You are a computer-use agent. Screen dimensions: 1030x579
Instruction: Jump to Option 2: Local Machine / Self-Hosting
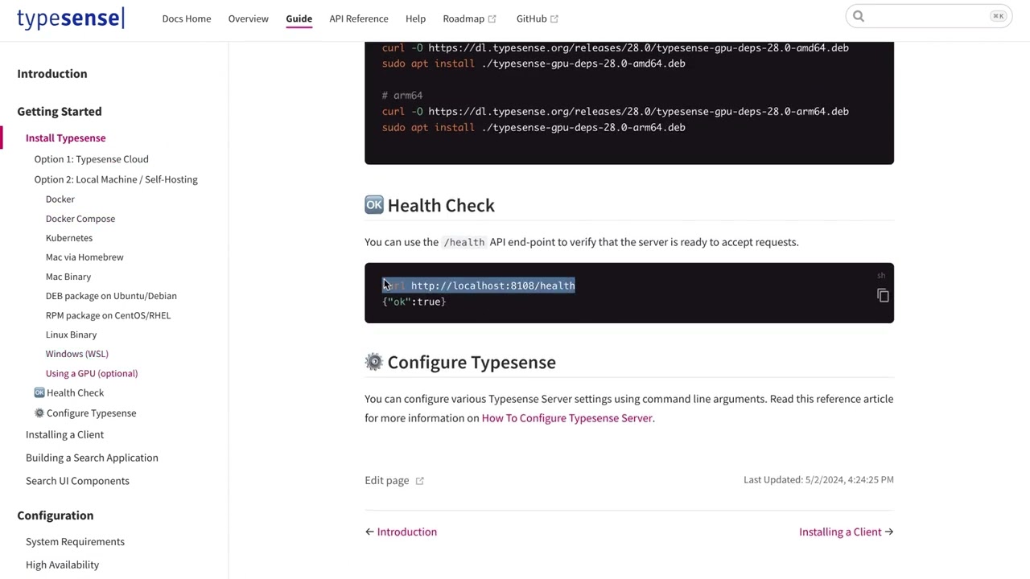[x=116, y=179]
